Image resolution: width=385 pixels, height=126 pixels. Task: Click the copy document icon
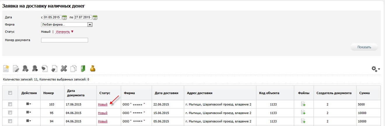pyautogui.click(x=74, y=69)
